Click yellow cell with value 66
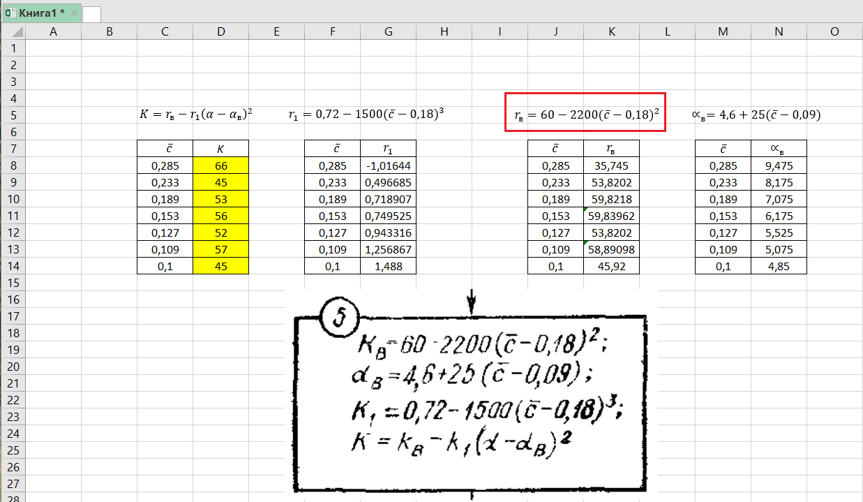Image resolution: width=863 pixels, height=502 pixels. pyautogui.click(x=220, y=165)
